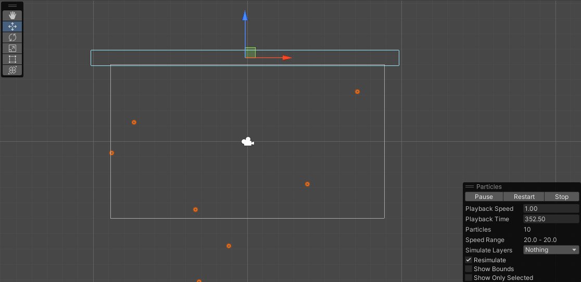
Task: Click the camera gizmo in the scene
Action: (248, 142)
